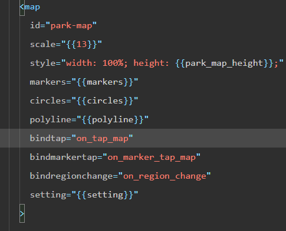Click the on_tap_map handler name
The width and height of the screenshot is (286, 231).
[102, 139]
